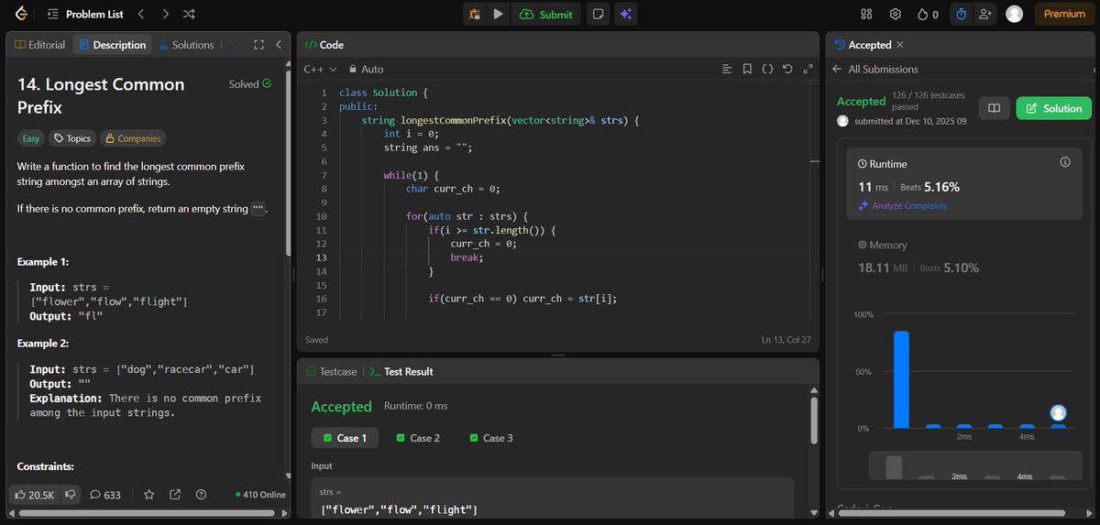1100x525 pixels.
Task: Toggle the stopwatch timer icon
Action: [x=961, y=14]
